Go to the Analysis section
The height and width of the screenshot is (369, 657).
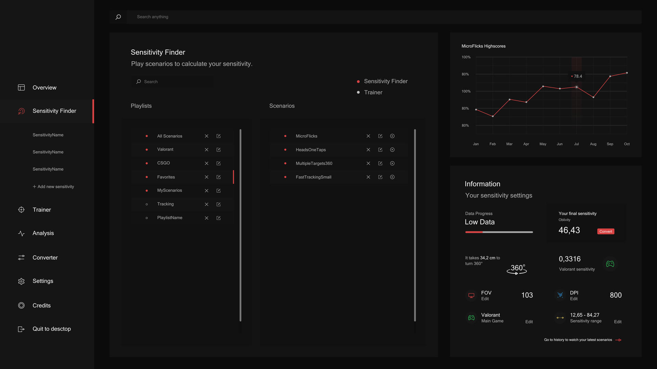(x=43, y=233)
